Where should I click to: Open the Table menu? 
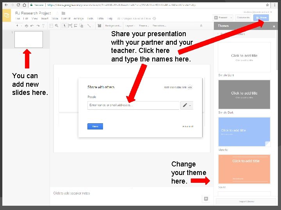point(100,19)
